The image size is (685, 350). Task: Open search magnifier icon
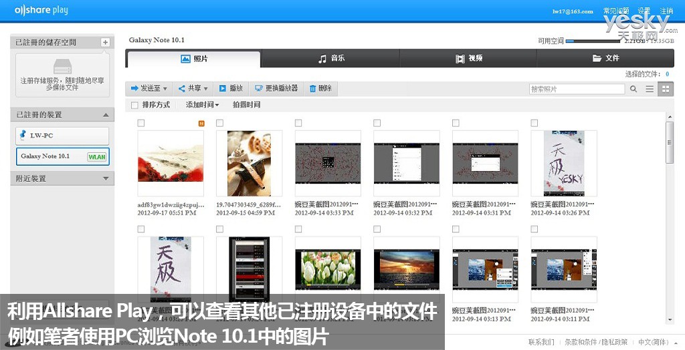(x=633, y=89)
